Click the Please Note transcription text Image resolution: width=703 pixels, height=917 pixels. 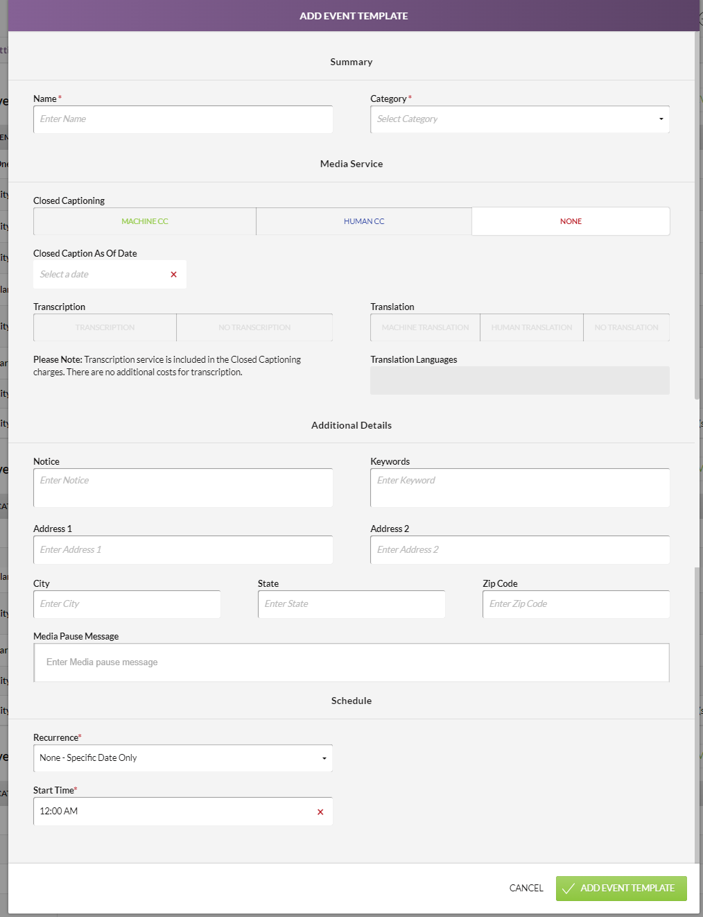pyautogui.click(x=167, y=366)
